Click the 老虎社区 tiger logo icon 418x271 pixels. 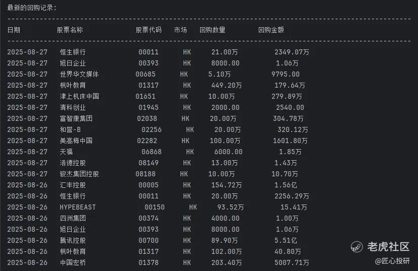(356, 247)
